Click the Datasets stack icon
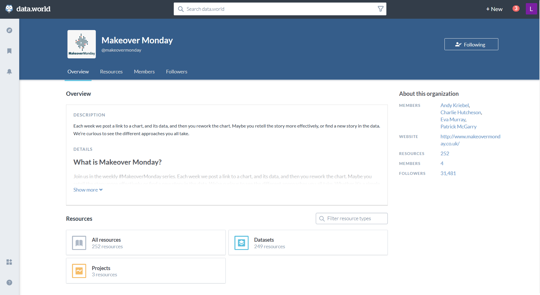 pos(242,243)
